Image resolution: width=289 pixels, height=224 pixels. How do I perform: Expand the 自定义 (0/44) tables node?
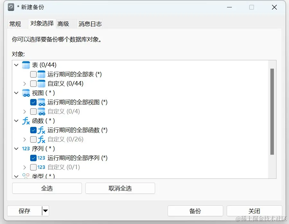24,84
